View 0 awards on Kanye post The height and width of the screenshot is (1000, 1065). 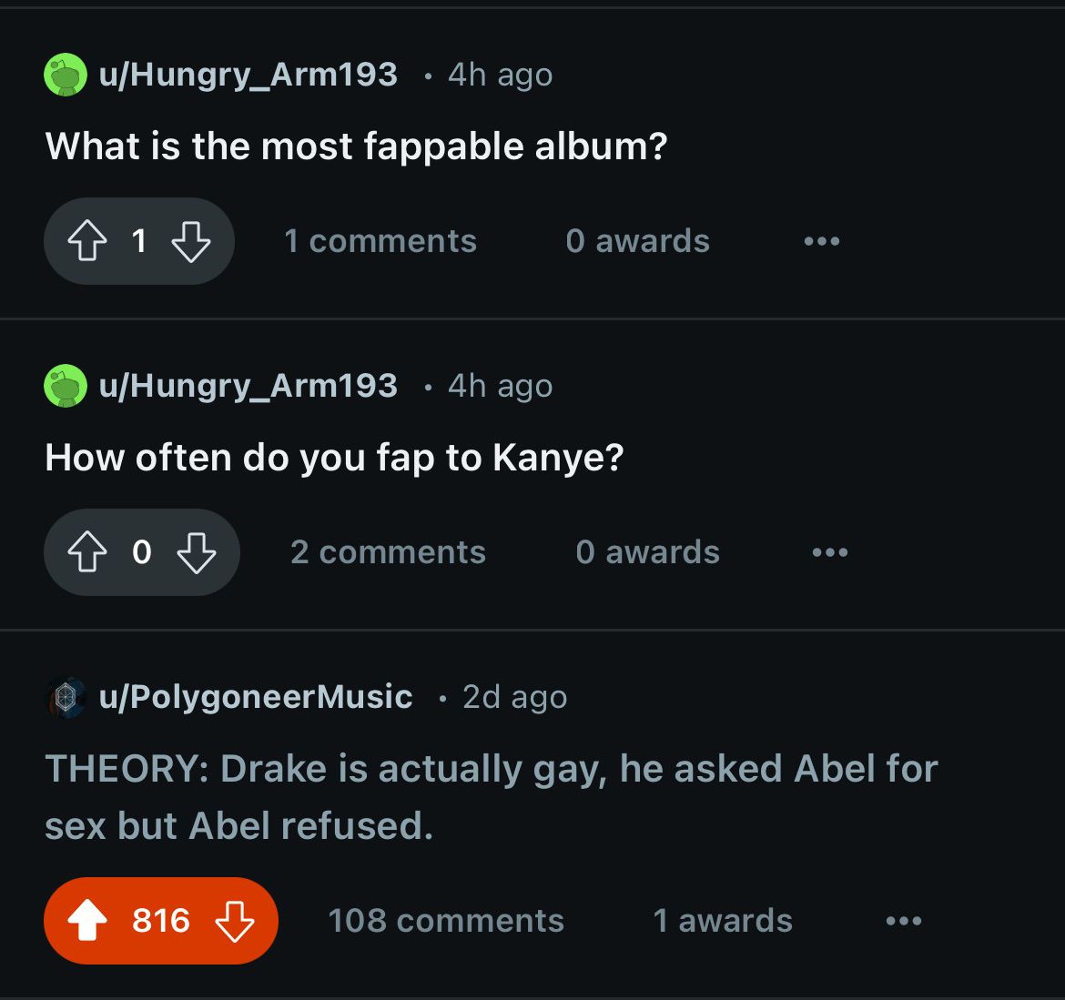point(647,552)
